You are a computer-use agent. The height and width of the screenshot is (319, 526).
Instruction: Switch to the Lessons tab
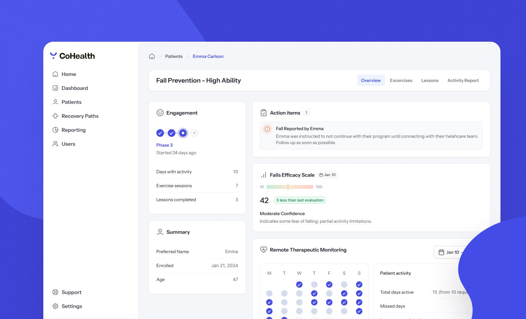tap(430, 80)
